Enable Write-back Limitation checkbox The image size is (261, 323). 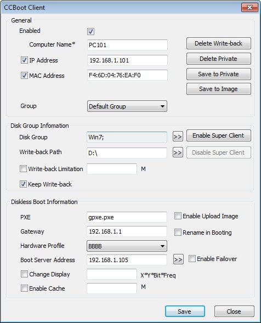23,169
